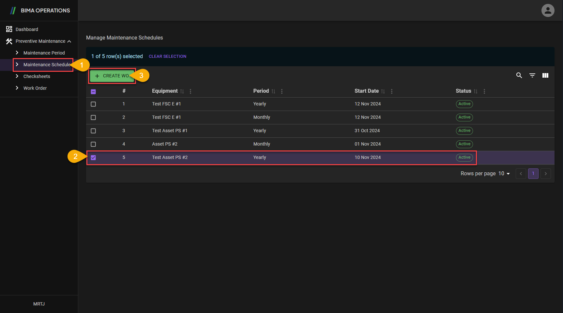Toggle the select-all header checkbox
This screenshot has height=313, width=563.
pos(93,92)
